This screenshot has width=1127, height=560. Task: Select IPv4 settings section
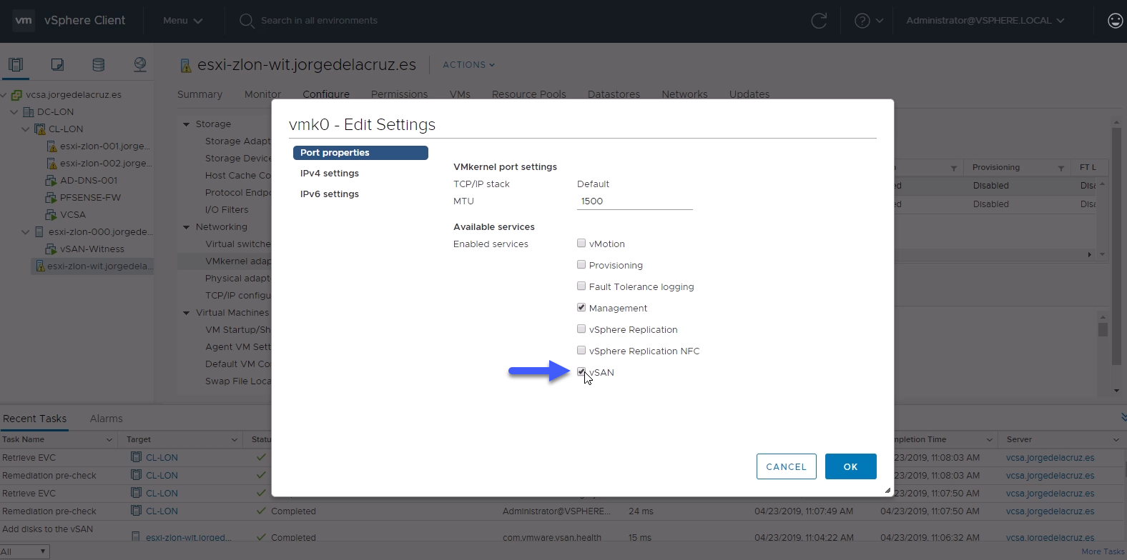coord(330,174)
